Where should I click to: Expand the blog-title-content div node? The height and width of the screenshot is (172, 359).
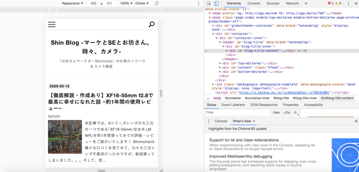227,50
